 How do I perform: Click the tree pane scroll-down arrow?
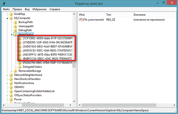pos(74,101)
